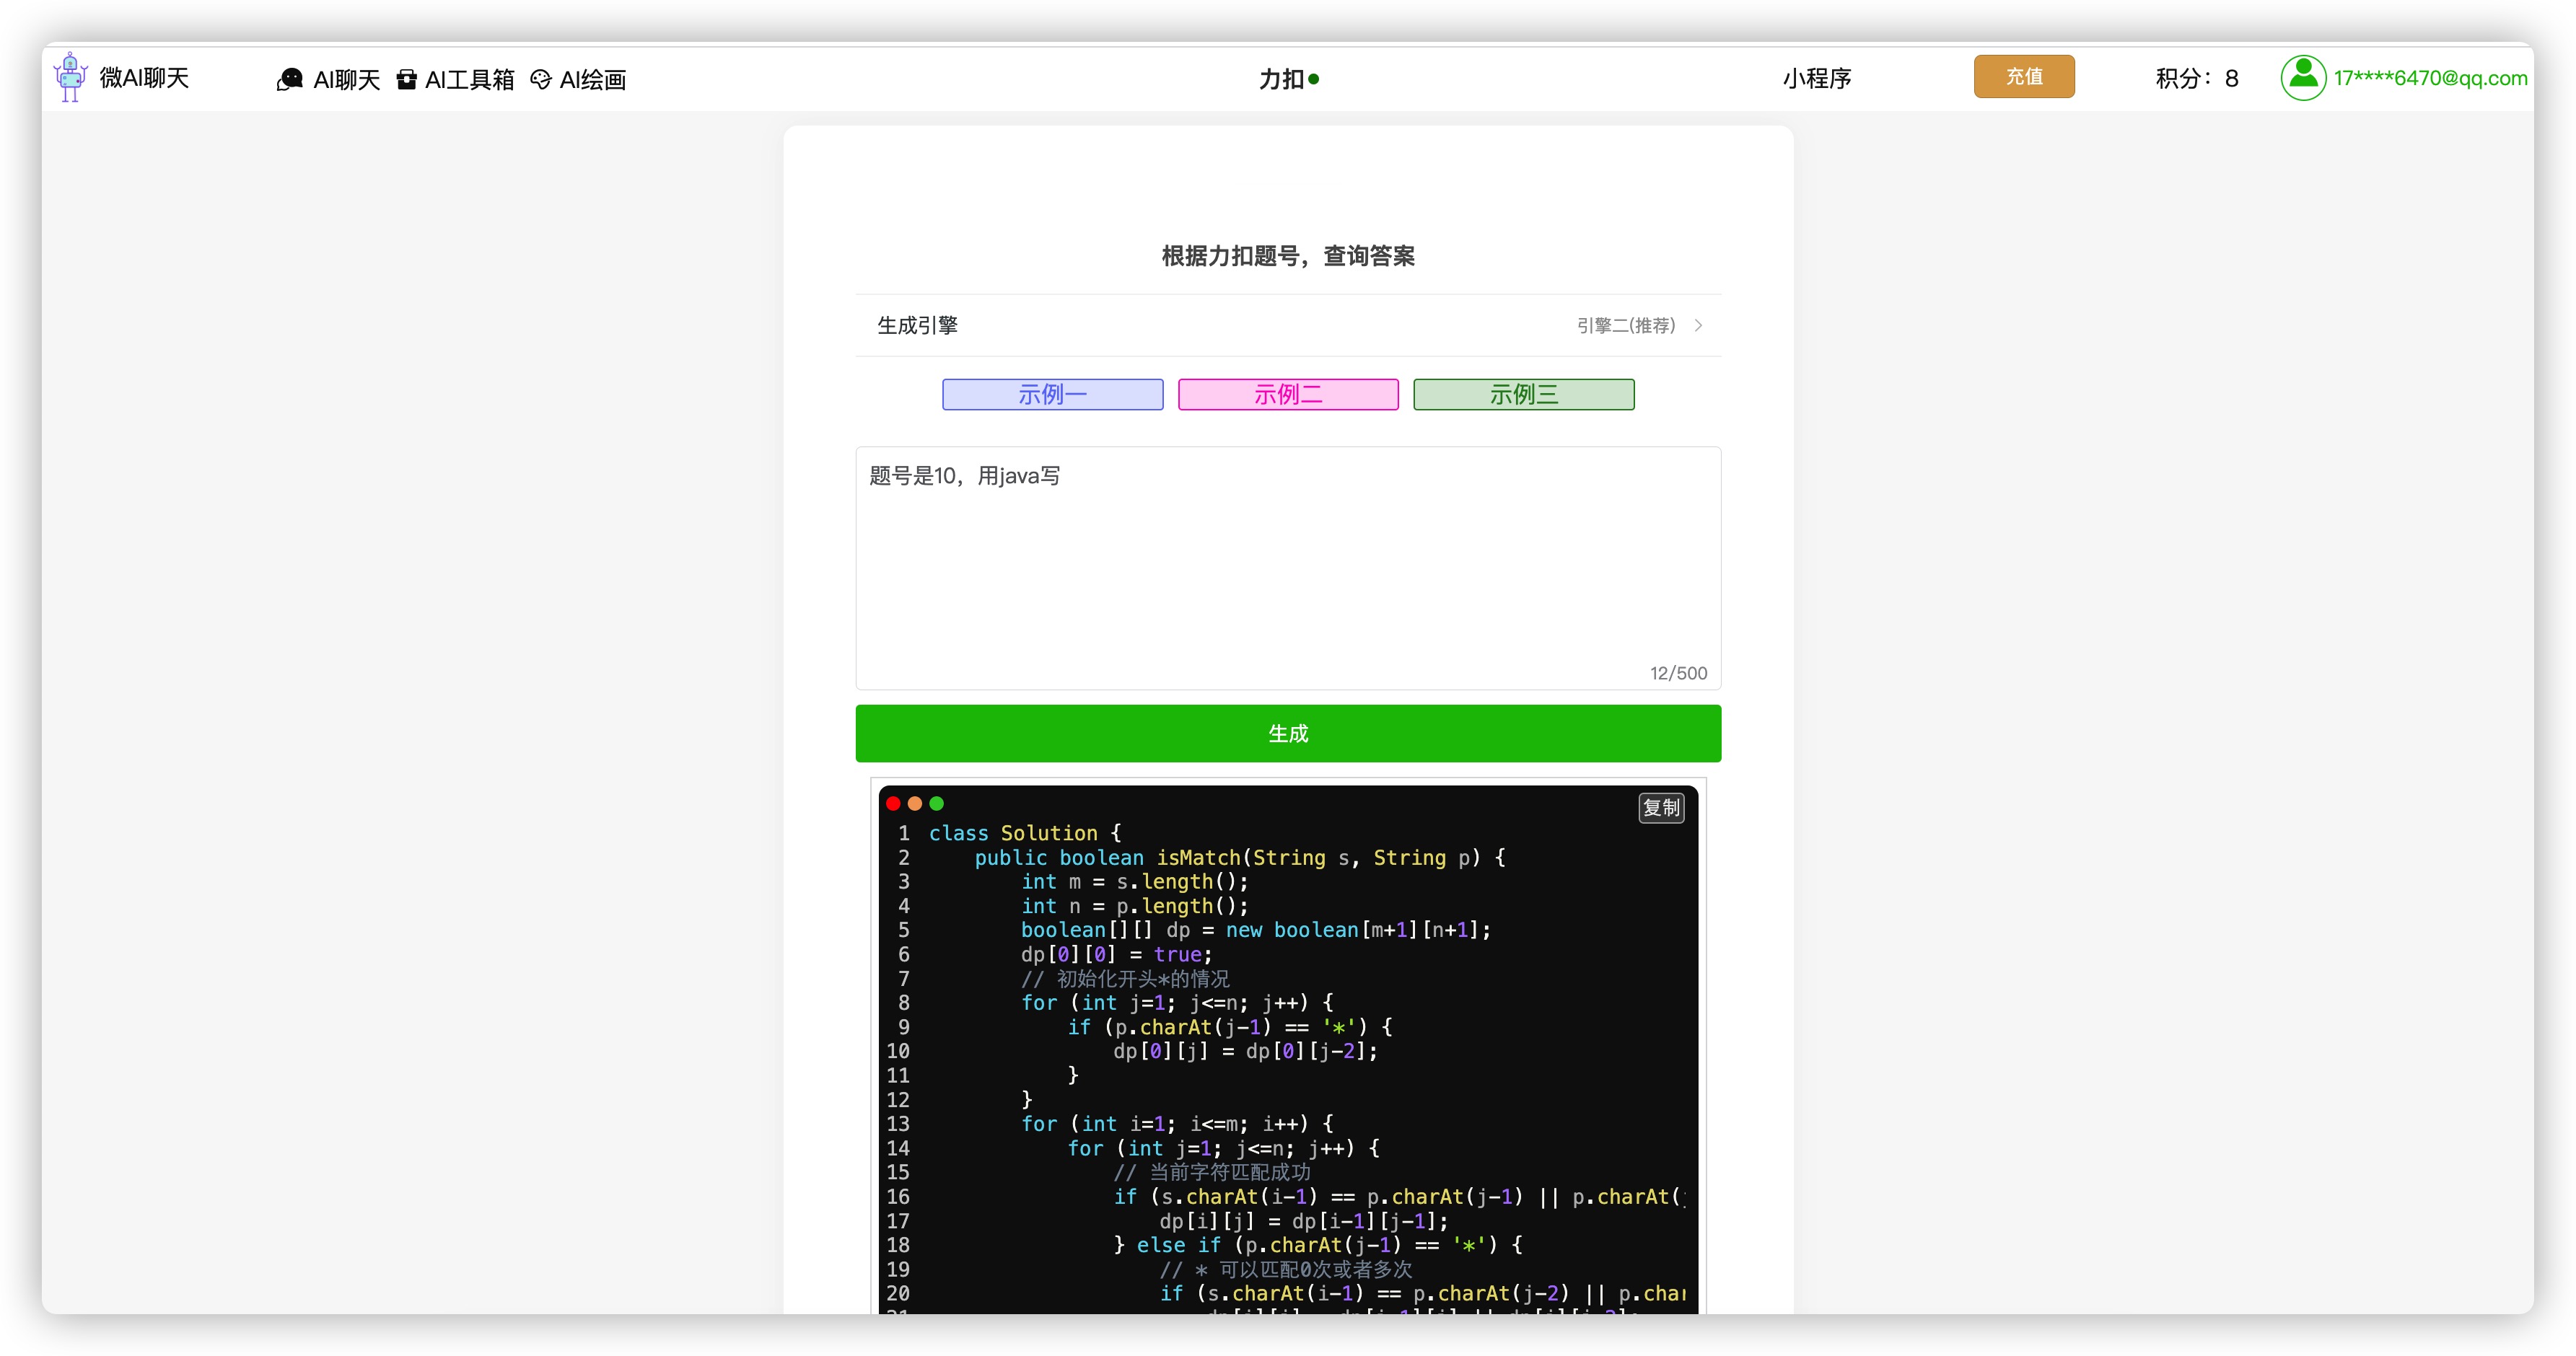Image resolution: width=2576 pixels, height=1356 pixels.
Task: Click the 充值 recharge button
Action: pos(2024,76)
